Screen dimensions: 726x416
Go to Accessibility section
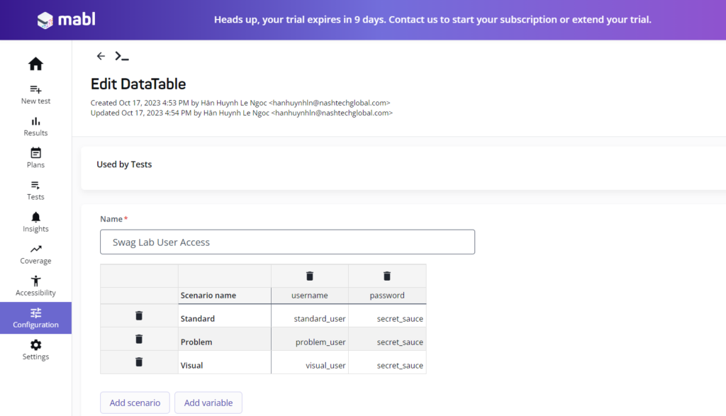35,286
